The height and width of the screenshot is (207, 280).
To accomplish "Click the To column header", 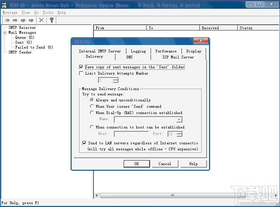I will (x=173, y=28).
